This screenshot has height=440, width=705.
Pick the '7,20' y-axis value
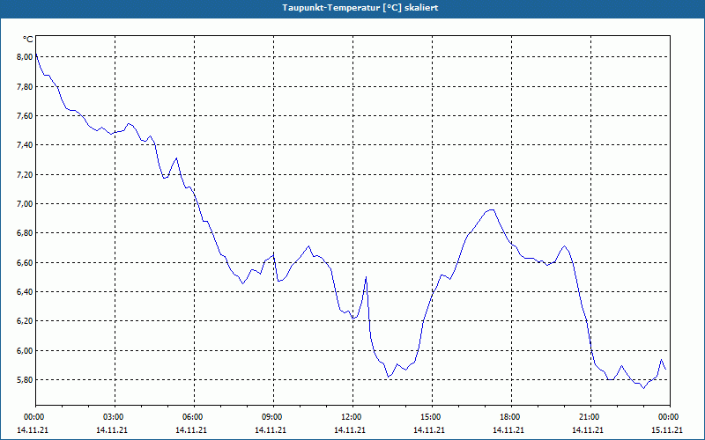(26, 174)
